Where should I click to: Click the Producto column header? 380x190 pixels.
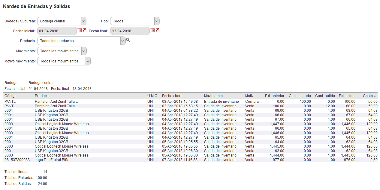[42, 96]
